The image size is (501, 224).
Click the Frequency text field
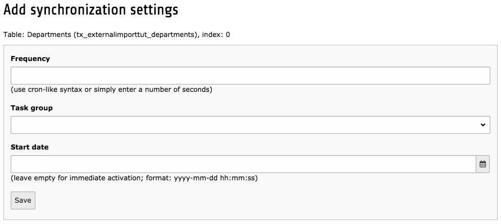(x=250, y=76)
